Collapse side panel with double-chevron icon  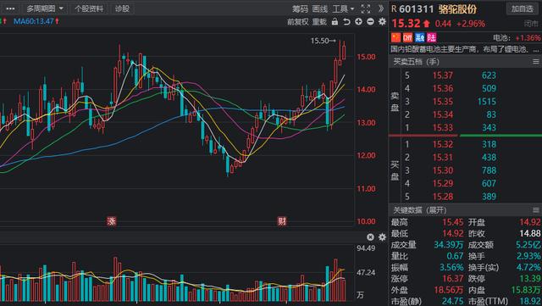380,9
